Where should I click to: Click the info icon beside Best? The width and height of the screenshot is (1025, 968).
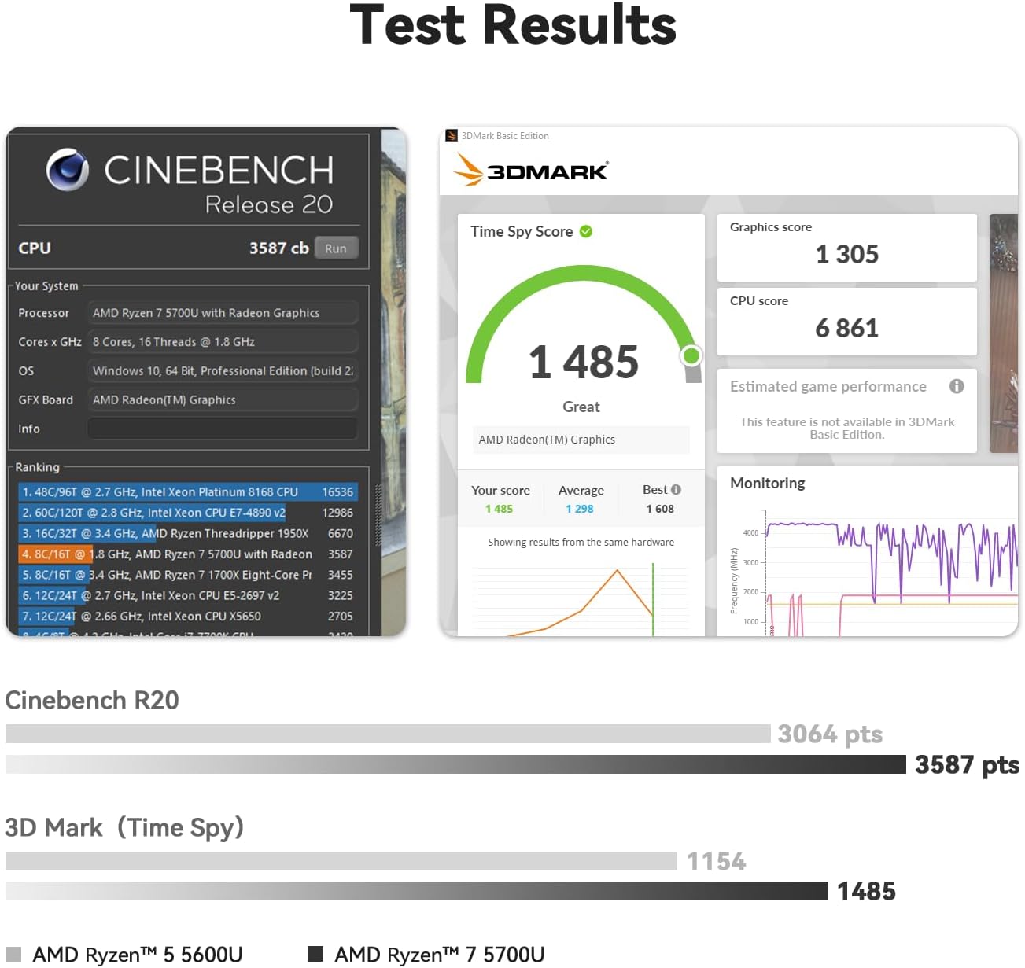coord(676,489)
